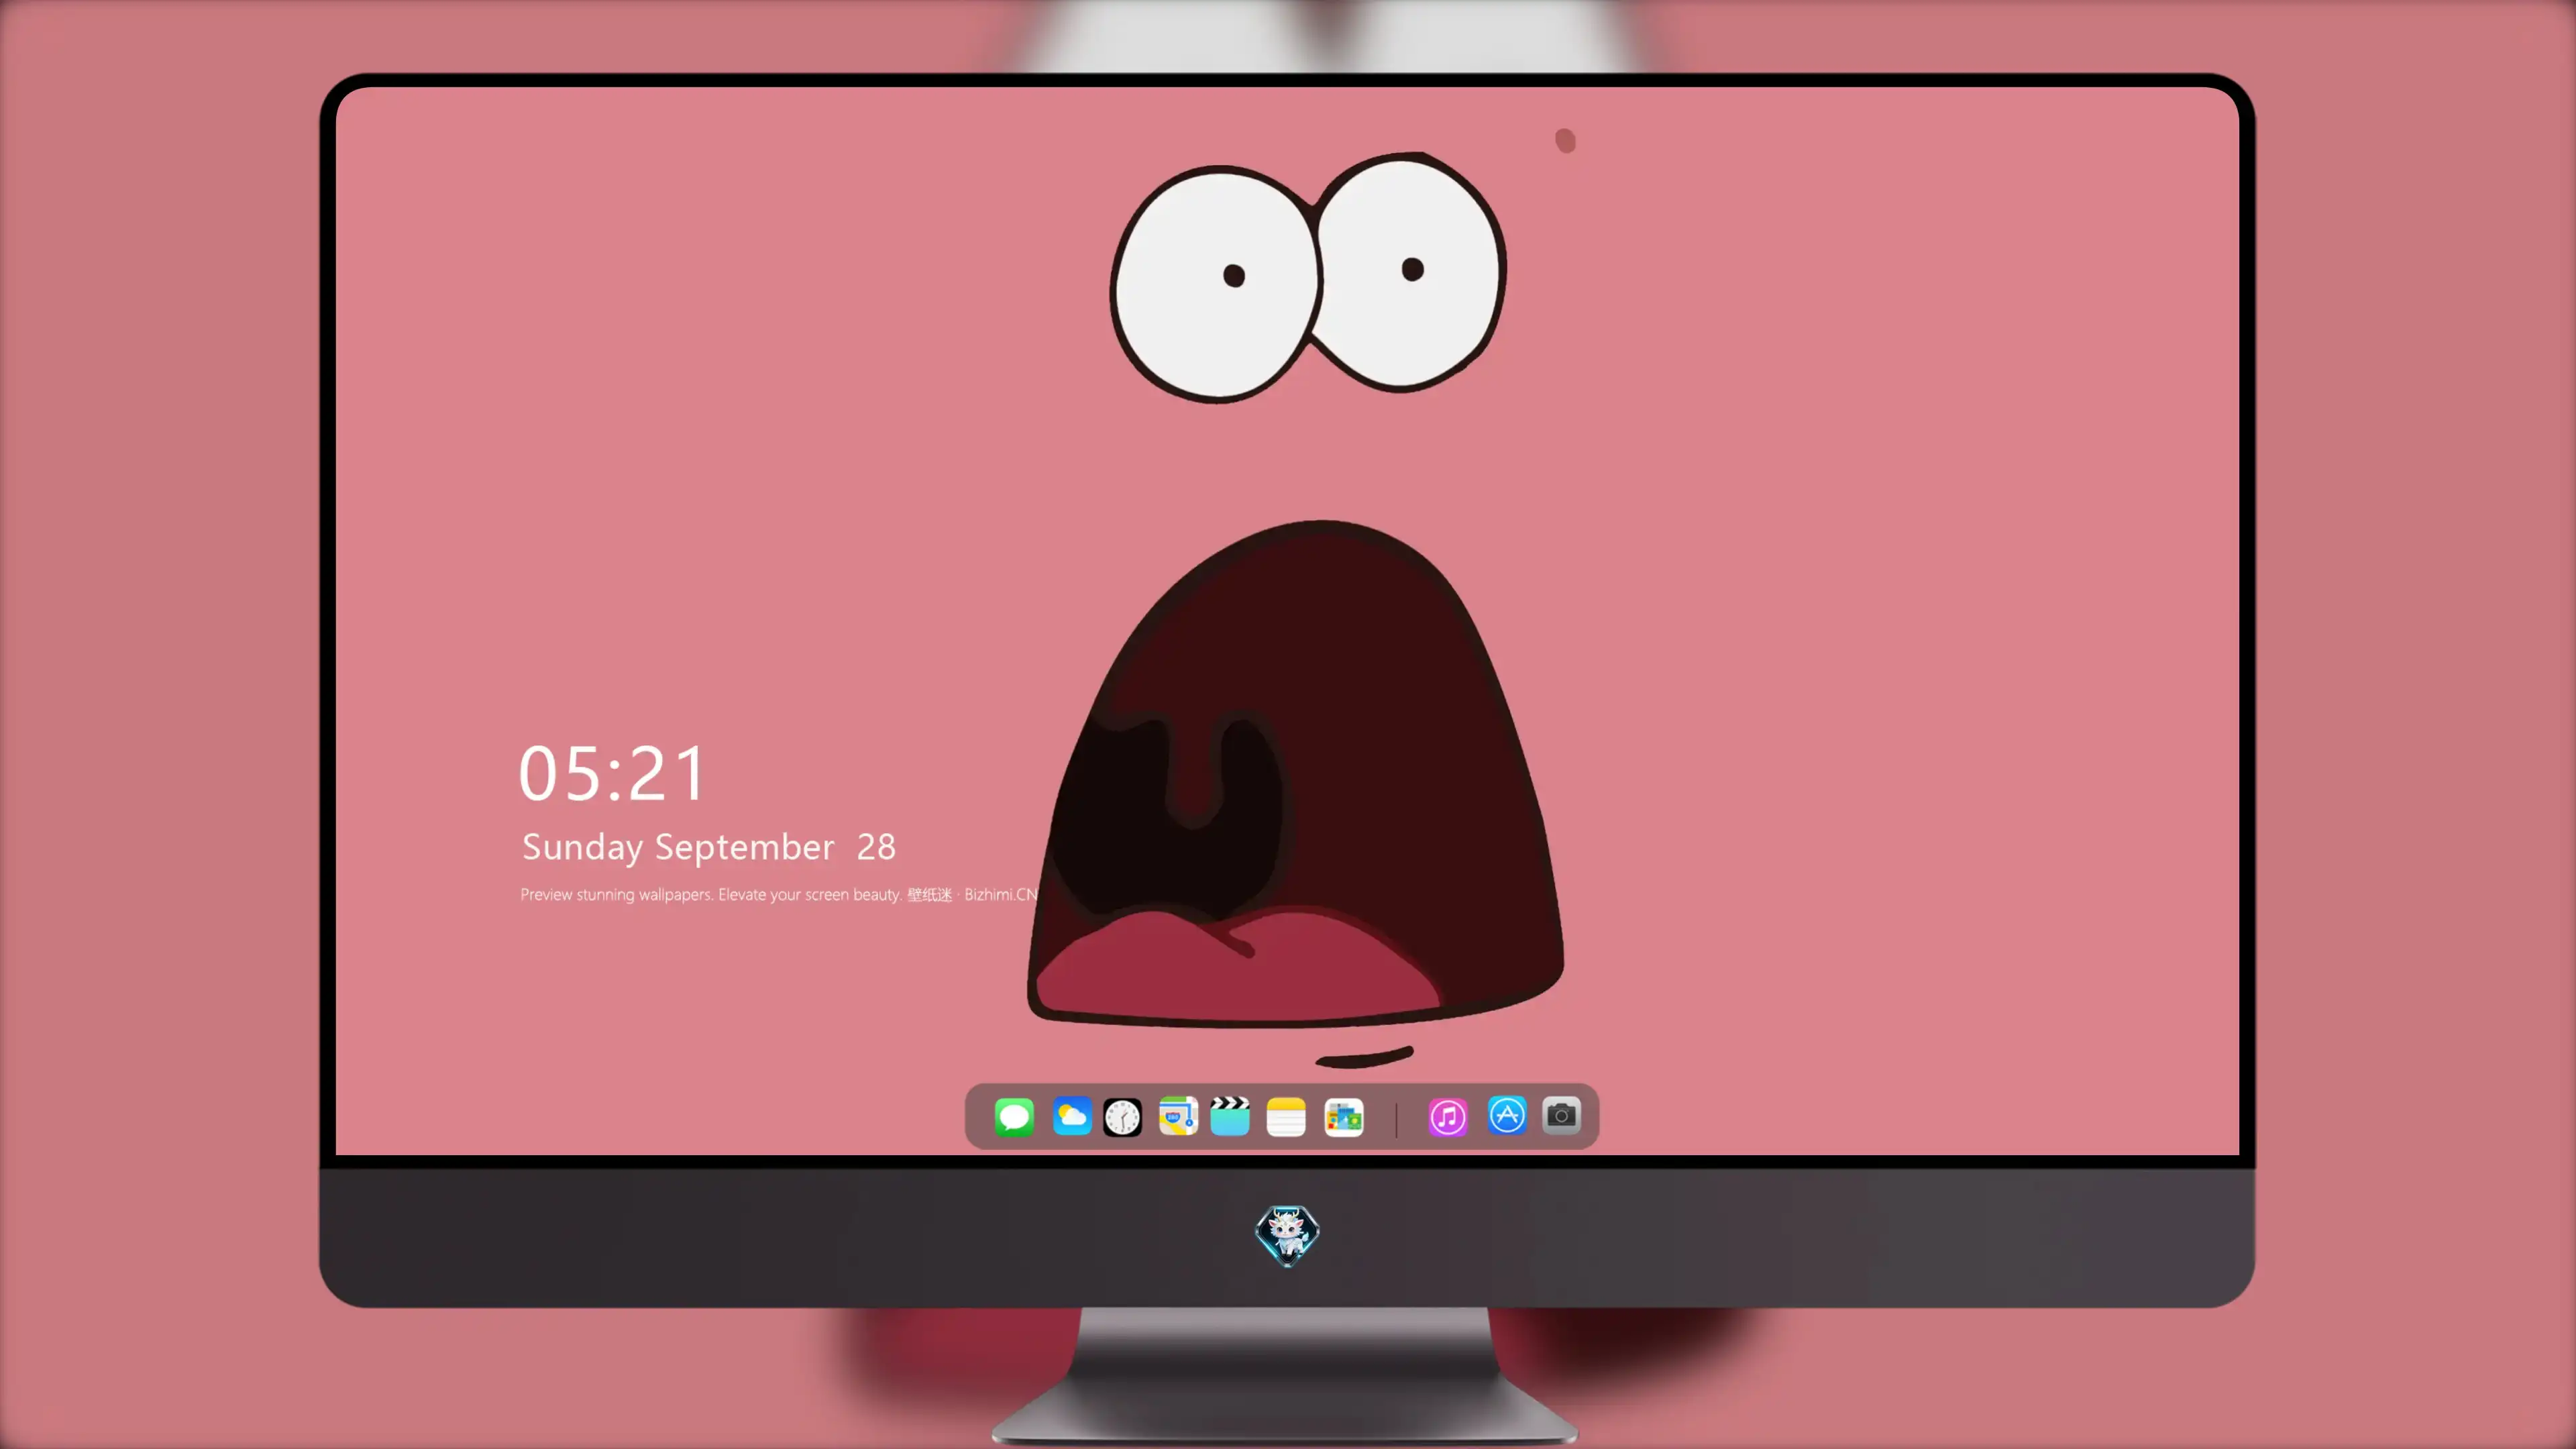
Task: Open the Newsstand icon in the dock
Action: (1344, 1117)
